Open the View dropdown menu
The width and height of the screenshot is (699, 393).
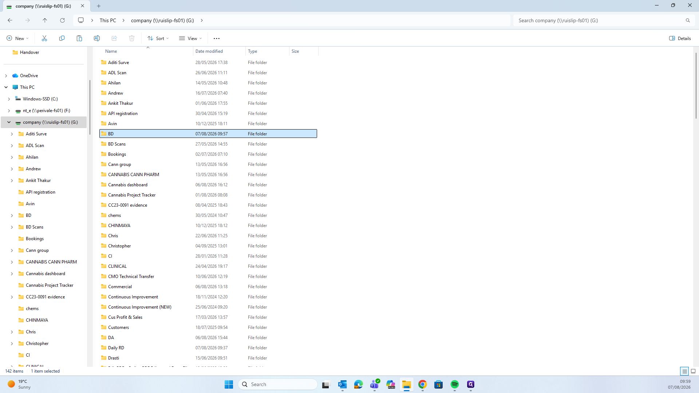point(190,38)
